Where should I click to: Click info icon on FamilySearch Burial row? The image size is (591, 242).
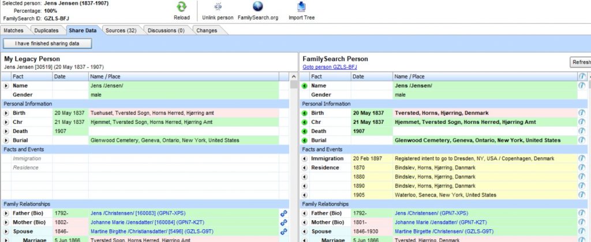click(x=582, y=141)
